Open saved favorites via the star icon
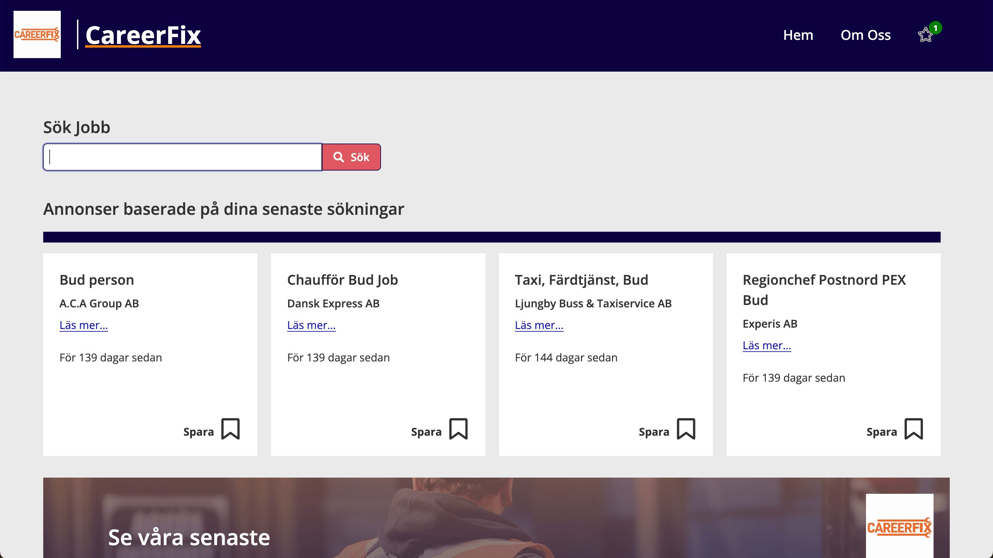The height and width of the screenshot is (558, 993). point(925,35)
